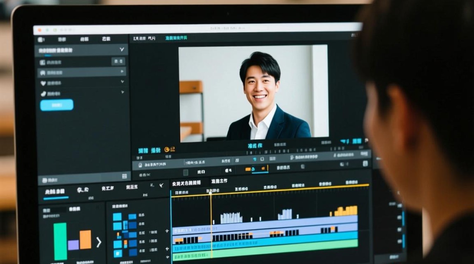The height and width of the screenshot is (264, 474).
Task: Click the orange circular icon below the video preview
Action: 167,150
